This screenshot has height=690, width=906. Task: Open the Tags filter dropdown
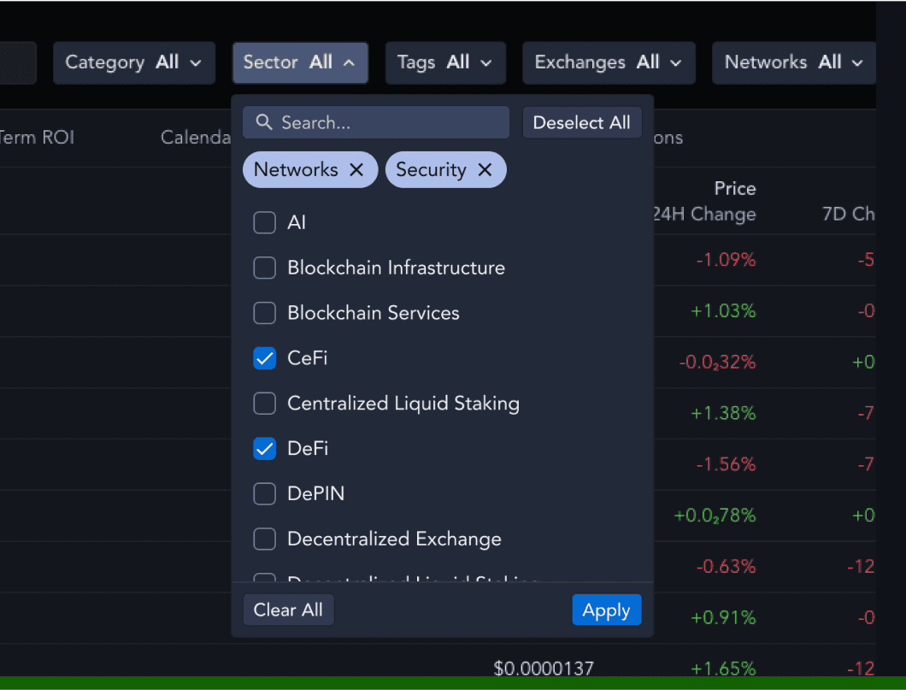[x=445, y=62]
